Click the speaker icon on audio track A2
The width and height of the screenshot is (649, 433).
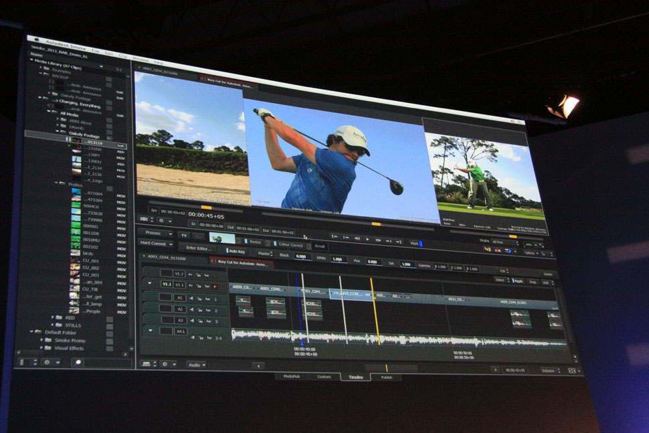point(191,310)
